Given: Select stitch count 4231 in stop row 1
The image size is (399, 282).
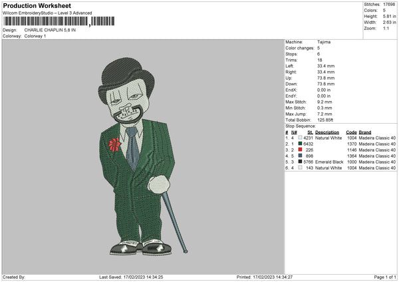Looking at the screenshot, I should (308, 138).
